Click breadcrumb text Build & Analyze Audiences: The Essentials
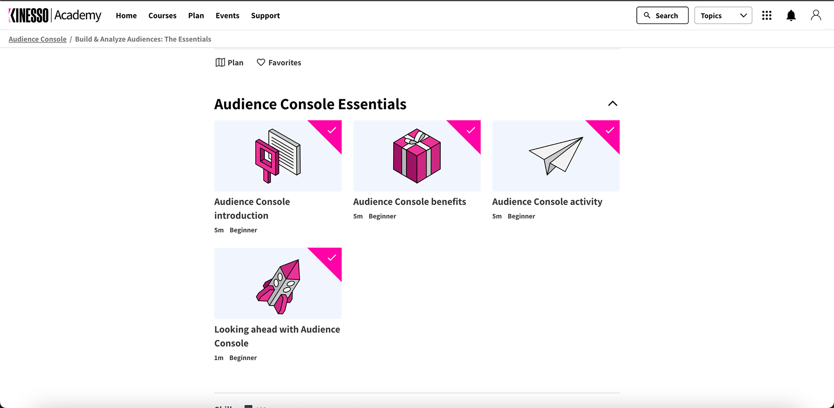Image resolution: width=834 pixels, height=408 pixels. pyautogui.click(x=143, y=39)
